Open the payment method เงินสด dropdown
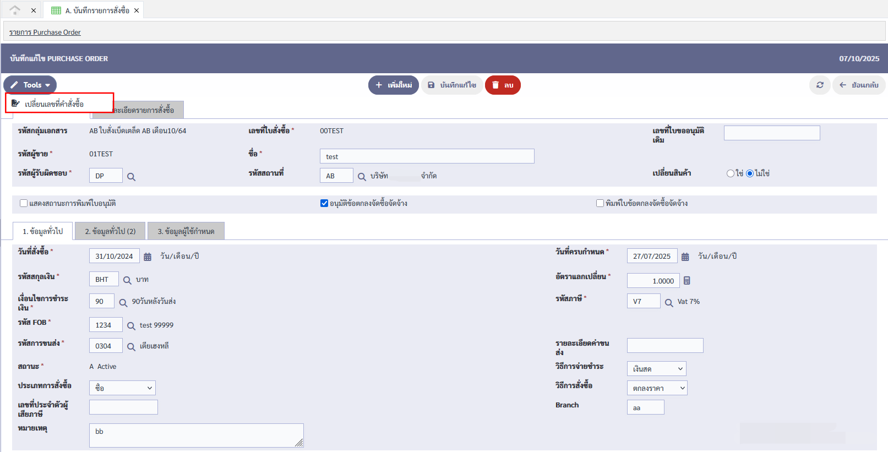 click(656, 369)
